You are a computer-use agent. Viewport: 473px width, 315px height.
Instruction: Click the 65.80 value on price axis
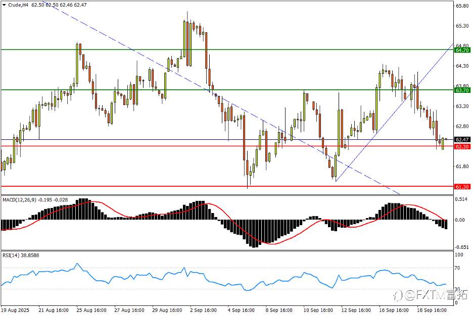click(462, 6)
